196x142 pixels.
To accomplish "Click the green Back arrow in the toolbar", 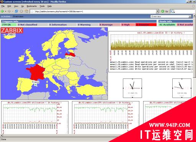I will click(2, 11).
